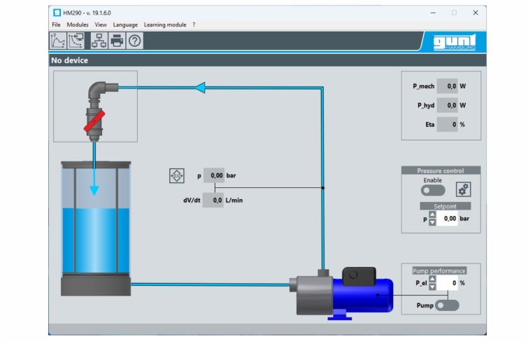Click the Pump performance label

439,270
